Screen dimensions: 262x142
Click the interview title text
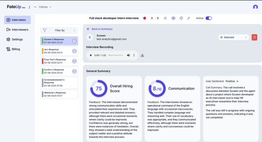(114, 18)
